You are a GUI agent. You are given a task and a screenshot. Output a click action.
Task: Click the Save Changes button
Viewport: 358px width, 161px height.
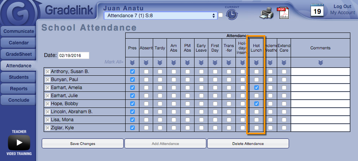pos(83,144)
